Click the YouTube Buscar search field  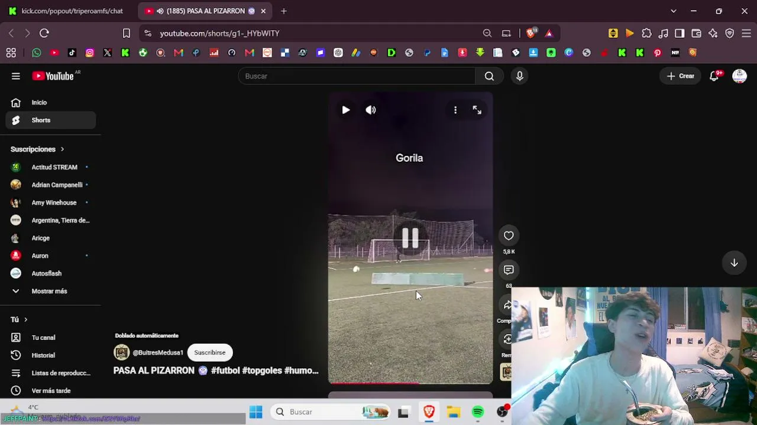click(357, 76)
